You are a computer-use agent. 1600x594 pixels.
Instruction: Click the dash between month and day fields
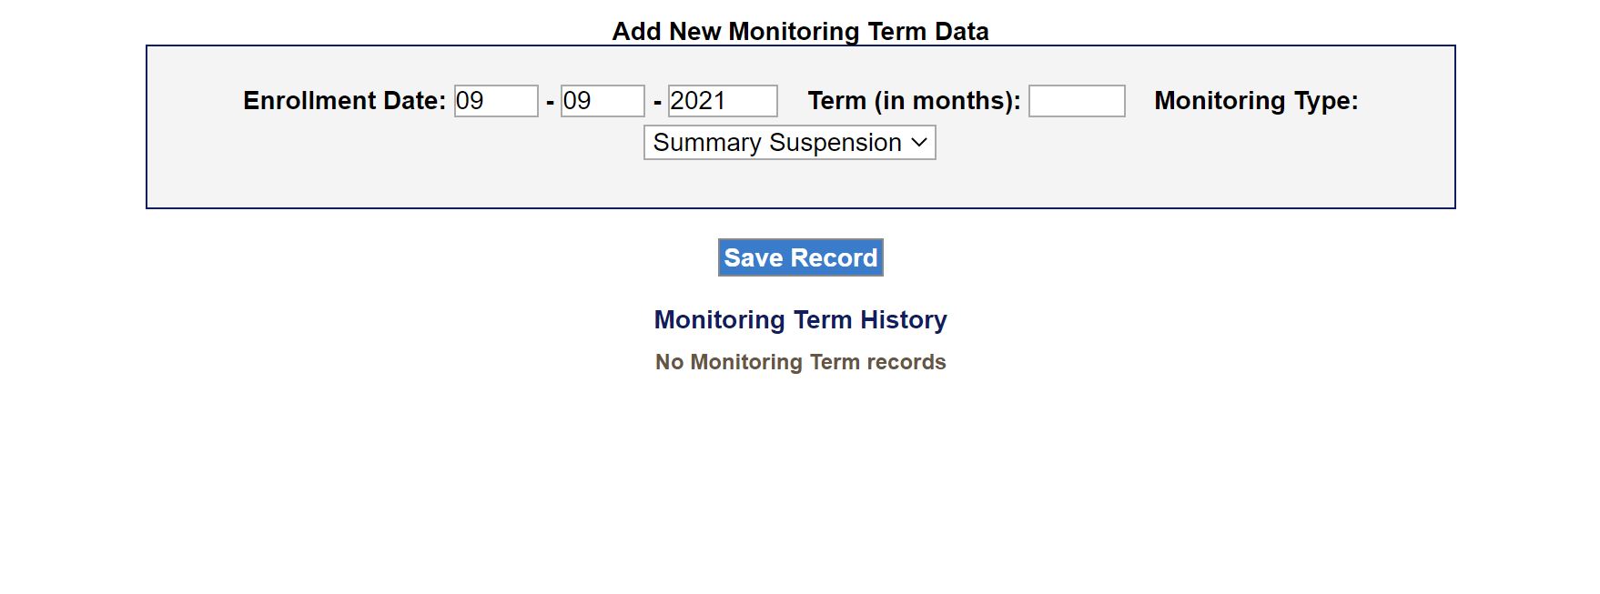pos(550,102)
